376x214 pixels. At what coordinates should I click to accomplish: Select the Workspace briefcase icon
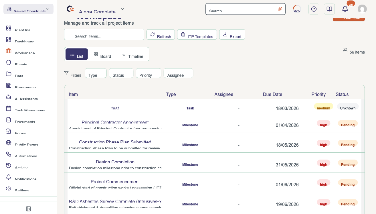[9, 51]
